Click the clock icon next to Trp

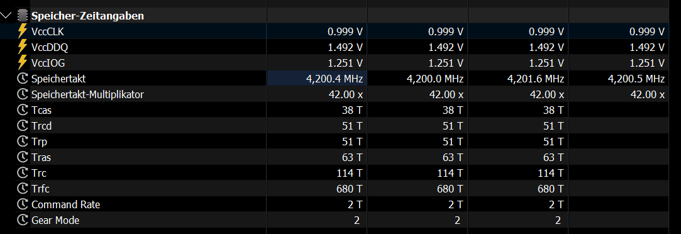click(x=22, y=142)
